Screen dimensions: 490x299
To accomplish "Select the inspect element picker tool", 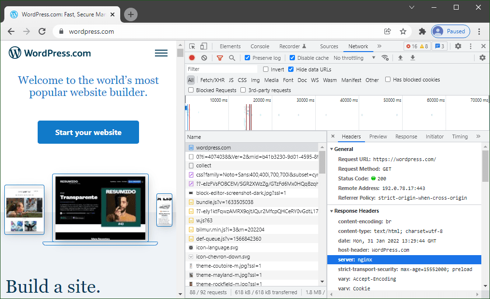I will point(192,46).
